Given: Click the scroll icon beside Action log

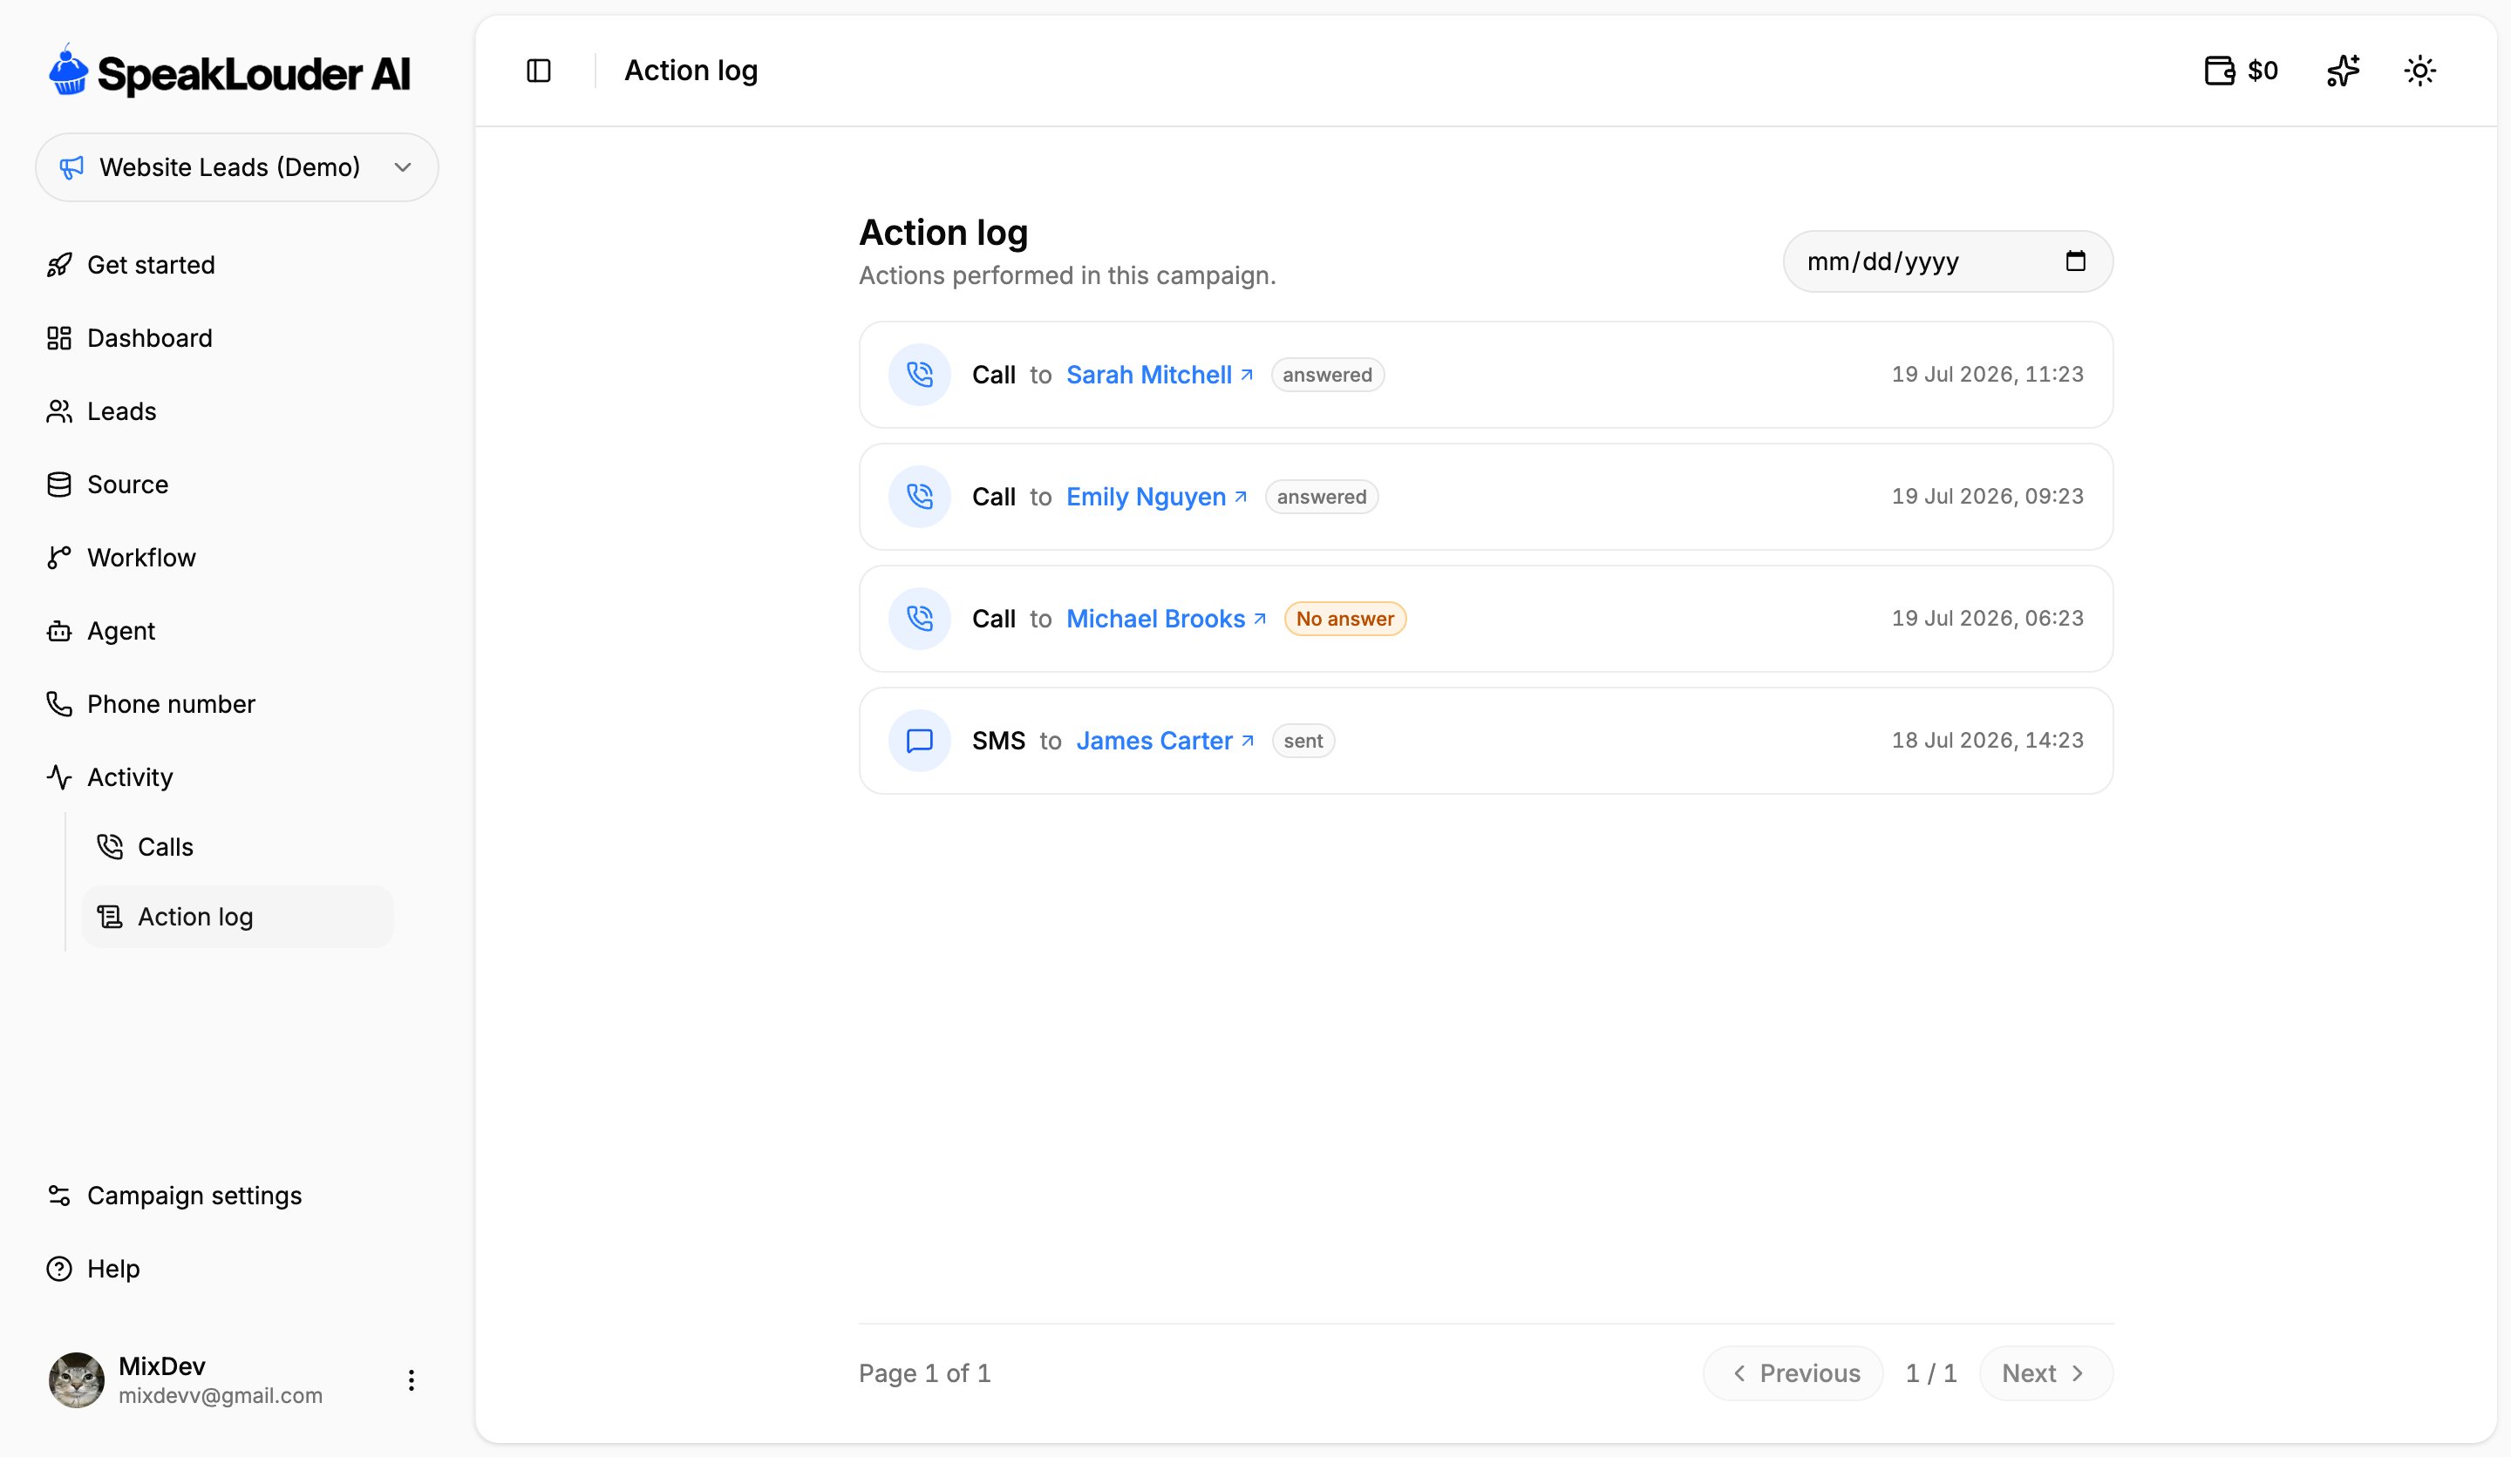Looking at the screenshot, I should [x=110, y=918].
